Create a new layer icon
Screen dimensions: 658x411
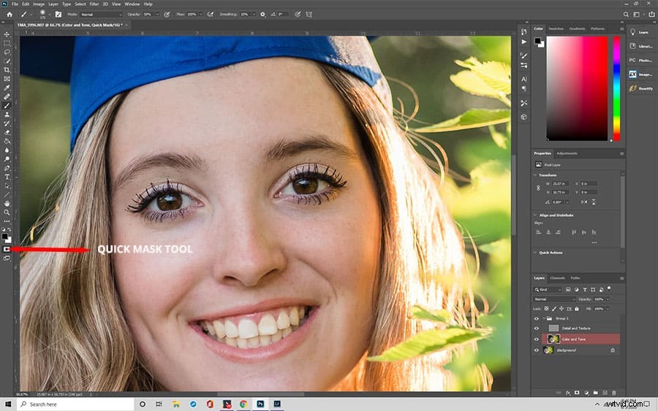(605, 393)
